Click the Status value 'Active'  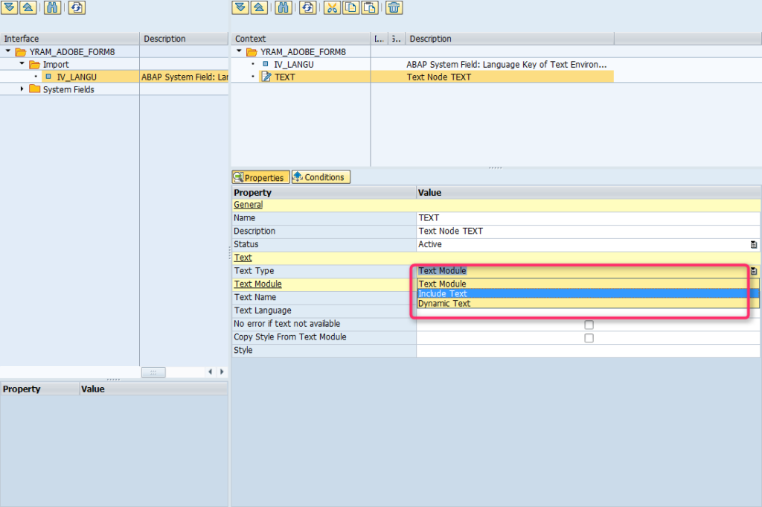pyautogui.click(x=430, y=244)
